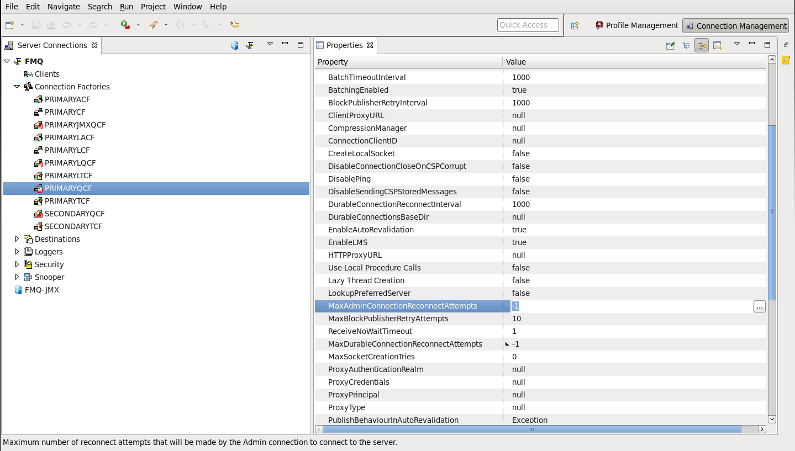Click the Quick Access search field
795x451 pixels.
pyautogui.click(x=528, y=25)
